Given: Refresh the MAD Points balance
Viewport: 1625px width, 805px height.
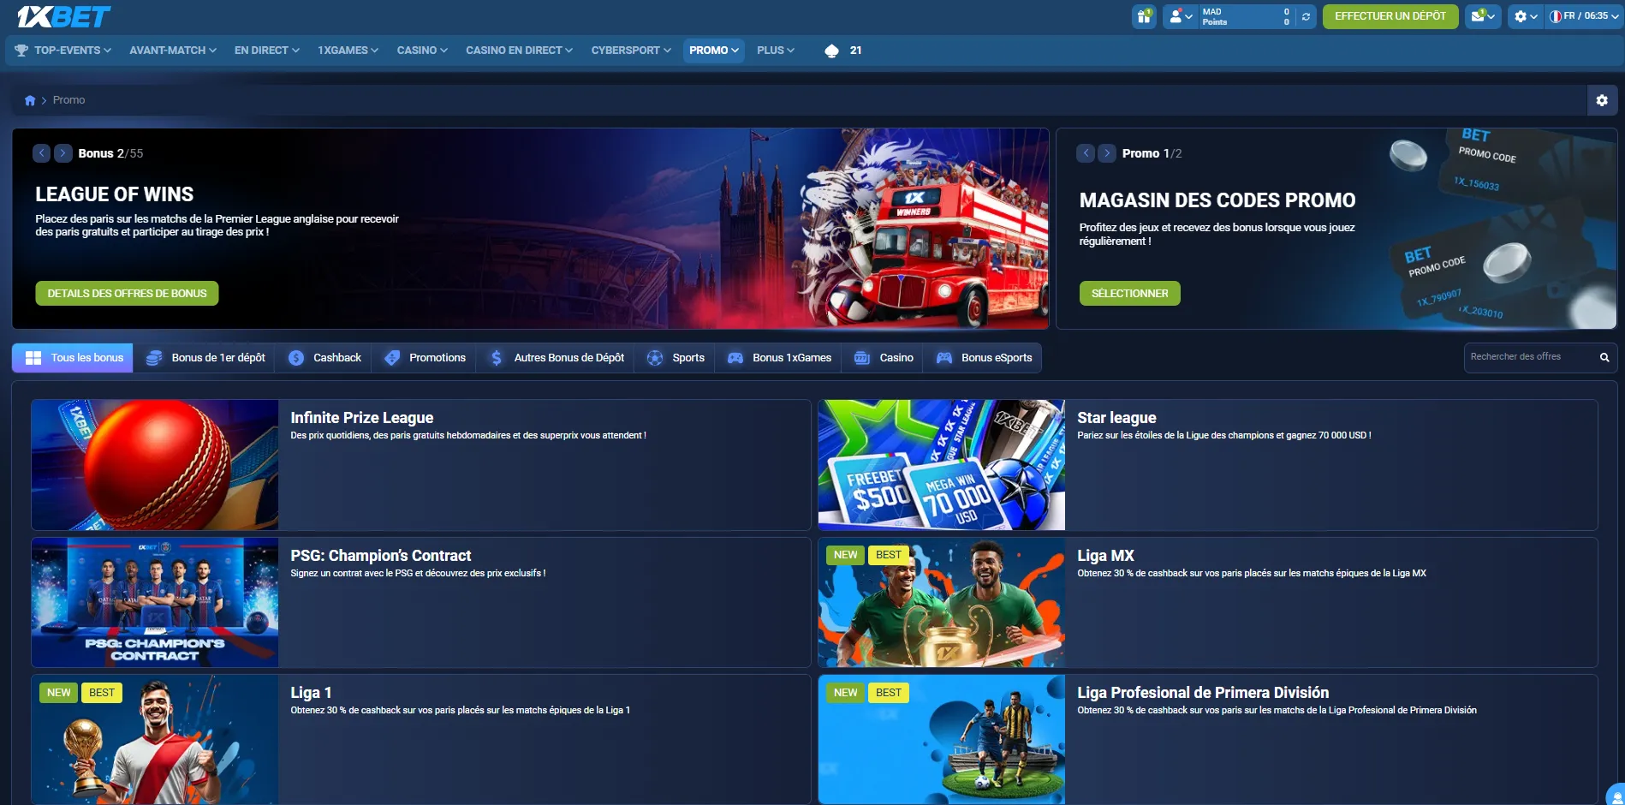Looking at the screenshot, I should 1305,16.
